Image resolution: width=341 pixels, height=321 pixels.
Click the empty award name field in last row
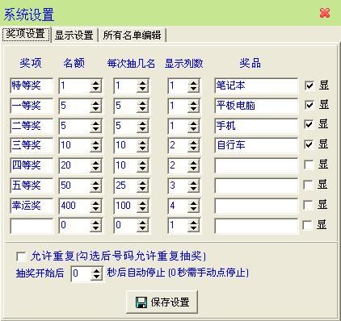[32, 226]
